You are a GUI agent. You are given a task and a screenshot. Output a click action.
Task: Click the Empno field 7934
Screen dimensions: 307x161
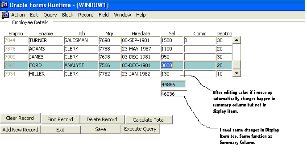tap(16, 74)
